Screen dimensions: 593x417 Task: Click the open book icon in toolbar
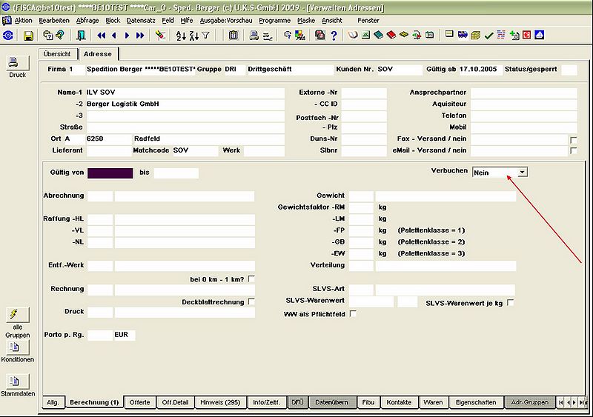point(353,35)
